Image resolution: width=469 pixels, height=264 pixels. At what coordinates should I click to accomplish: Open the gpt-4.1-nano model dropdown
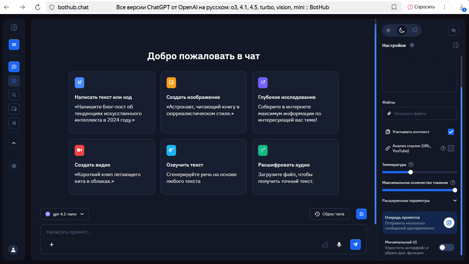click(65, 214)
